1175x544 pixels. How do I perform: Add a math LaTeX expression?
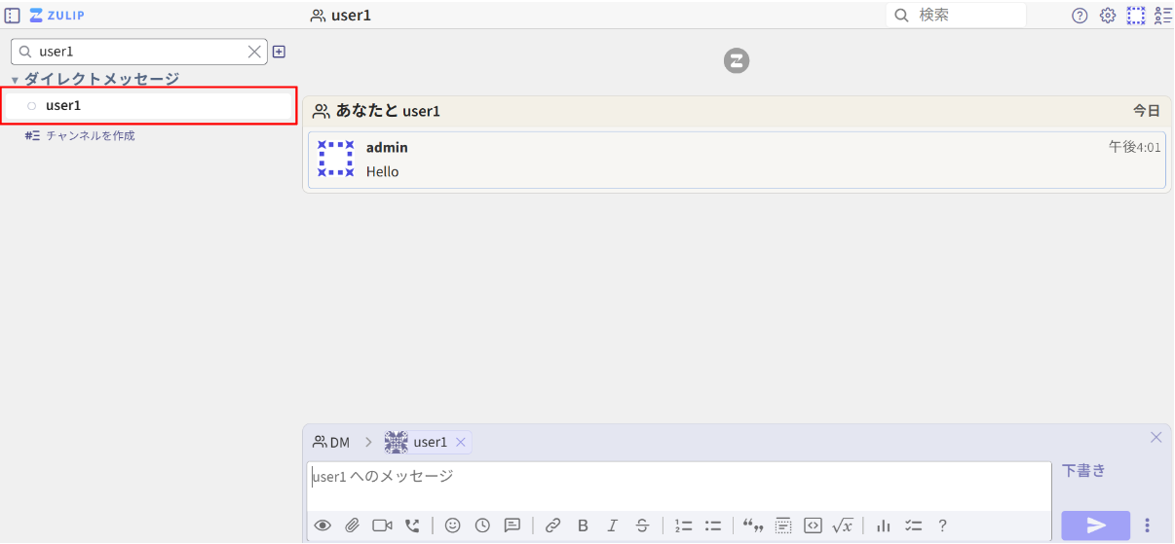(842, 526)
